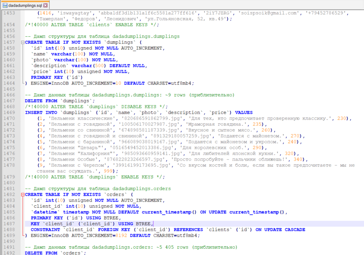The image size is (364, 255).
Task: Click line number 1453 in the margin
Action: (x=9, y=13)
